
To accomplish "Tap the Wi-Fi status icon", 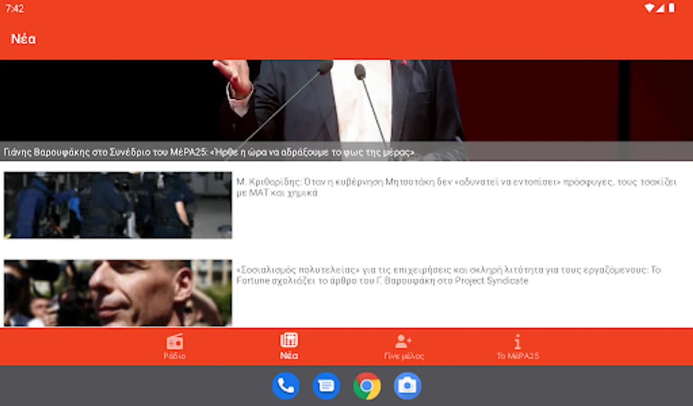I will pos(649,8).
